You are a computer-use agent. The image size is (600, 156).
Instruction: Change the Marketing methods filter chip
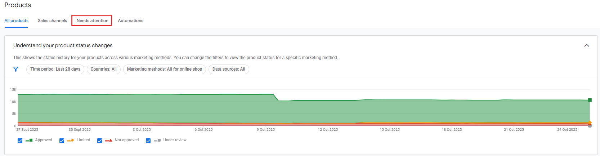pyautogui.click(x=164, y=69)
